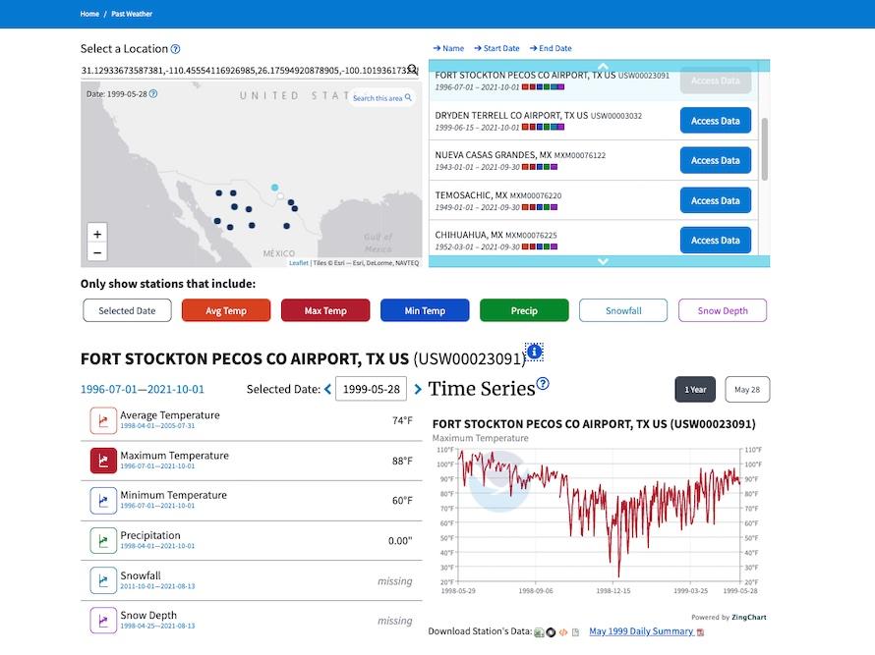Viewport: 875px width, 655px height.
Task: Enable the Snowfall station filter
Action: [622, 310]
